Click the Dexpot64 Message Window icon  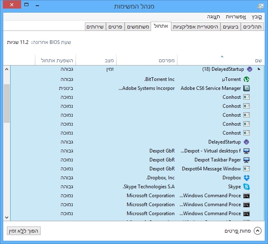[246, 169]
